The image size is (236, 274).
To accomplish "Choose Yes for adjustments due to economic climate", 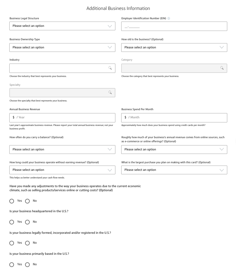I will coord(12,201).
